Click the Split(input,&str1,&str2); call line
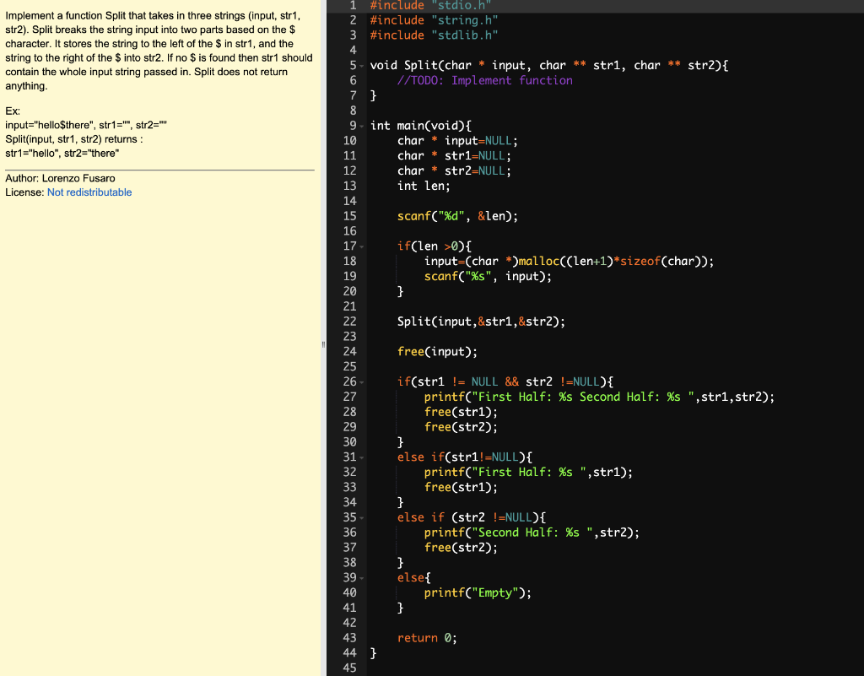Viewport: 864px width, 676px height. pyautogui.click(x=481, y=322)
